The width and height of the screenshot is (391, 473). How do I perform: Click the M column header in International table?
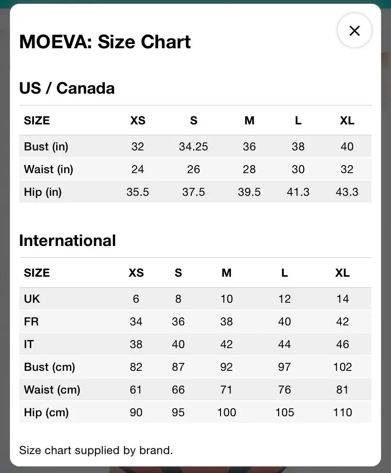[227, 273]
